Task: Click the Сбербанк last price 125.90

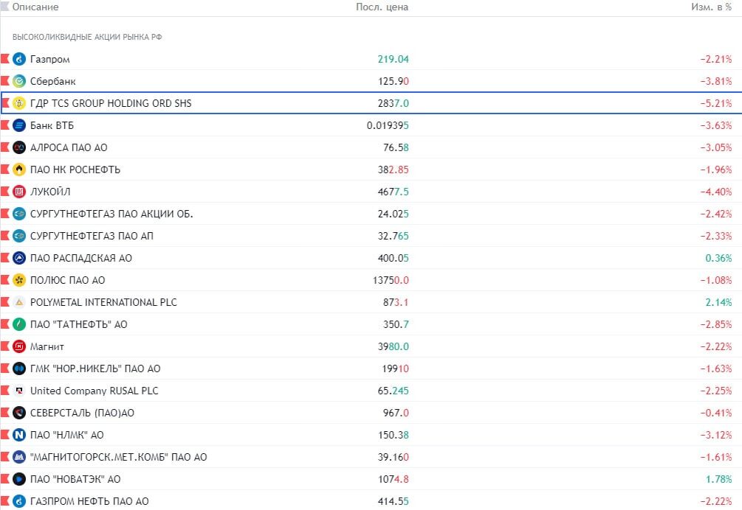Action: pyautogui.click(x=394, y=81)
